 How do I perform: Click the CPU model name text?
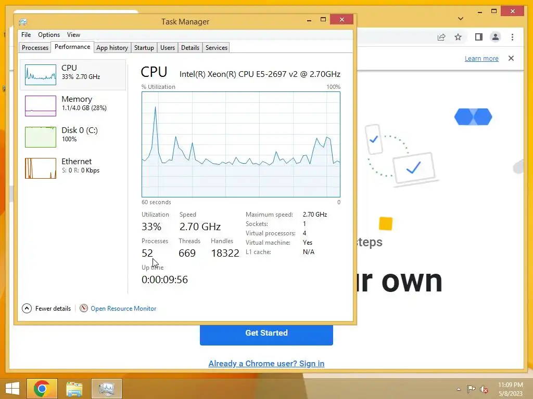point(260,74)
